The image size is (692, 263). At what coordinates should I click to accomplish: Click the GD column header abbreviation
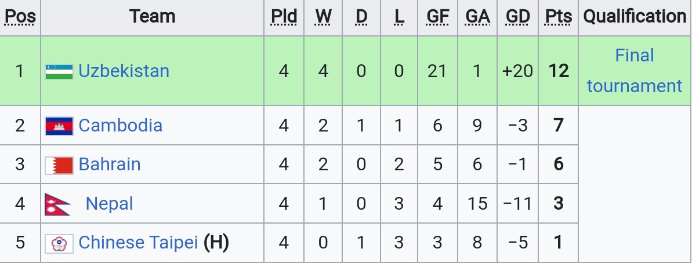click(517, 17)
